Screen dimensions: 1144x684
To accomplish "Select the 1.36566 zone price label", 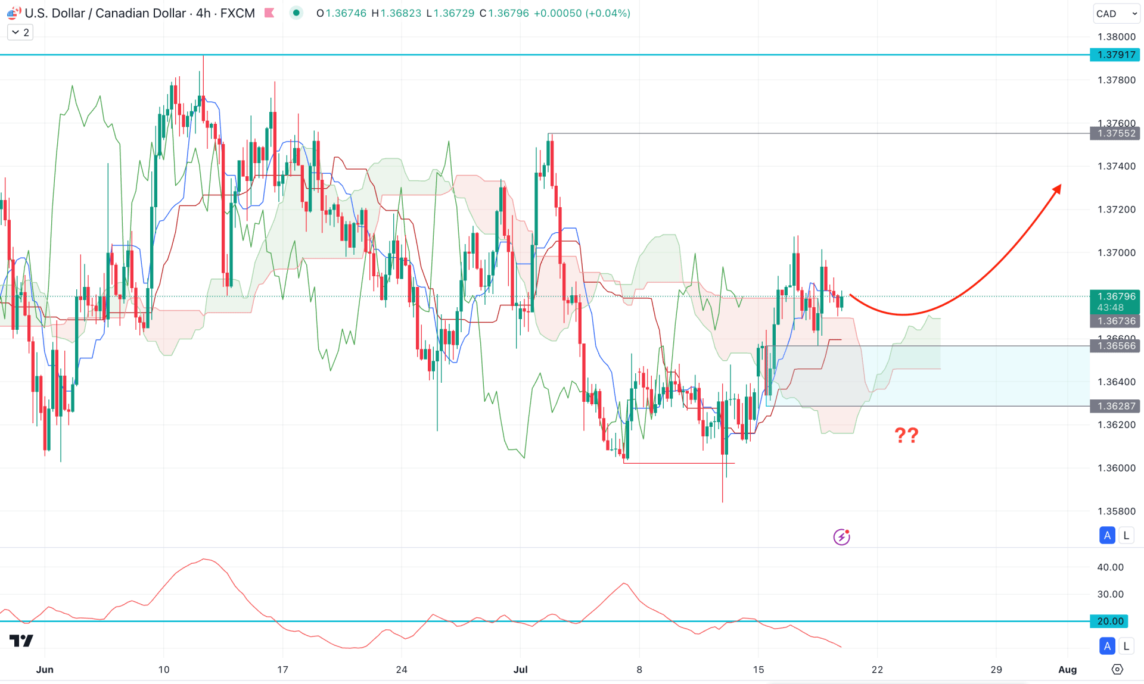I will pos(1115,346).
